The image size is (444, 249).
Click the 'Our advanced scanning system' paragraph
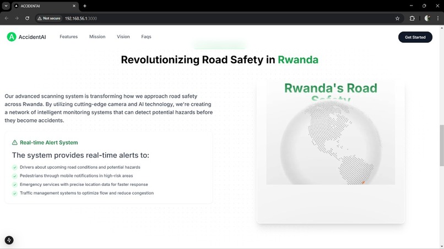(109, 108)
